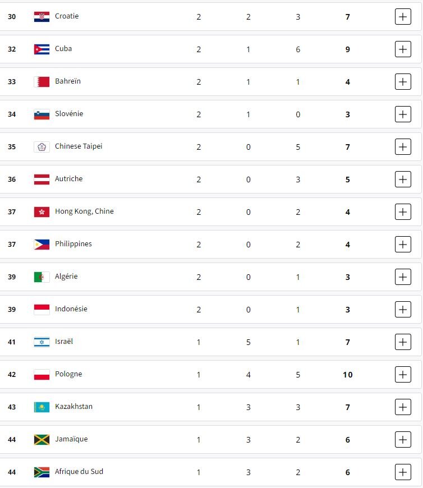Expand Pologne medal details
The height and width of the screenshot is (488, 423).
click(x=403, y=375)
